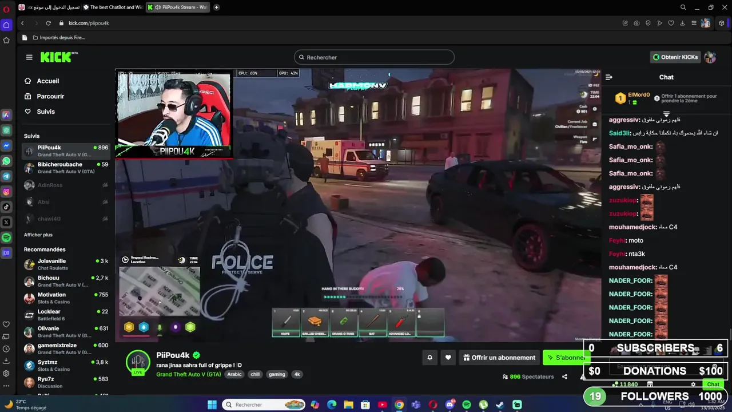Open a new browser tab

click(x=216, y=7)
